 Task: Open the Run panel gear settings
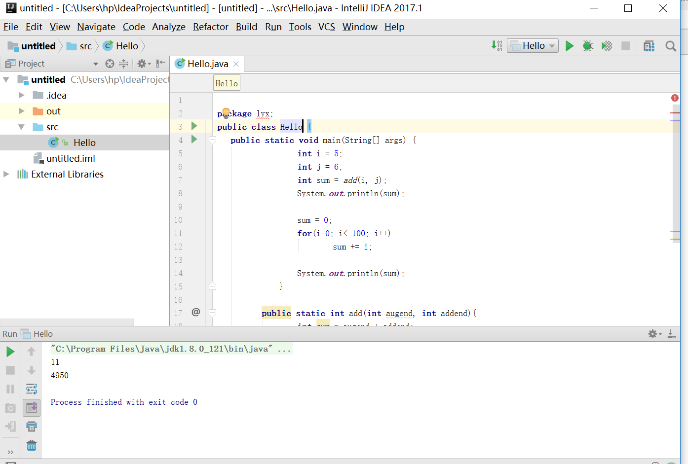click(x=655, y=334)
